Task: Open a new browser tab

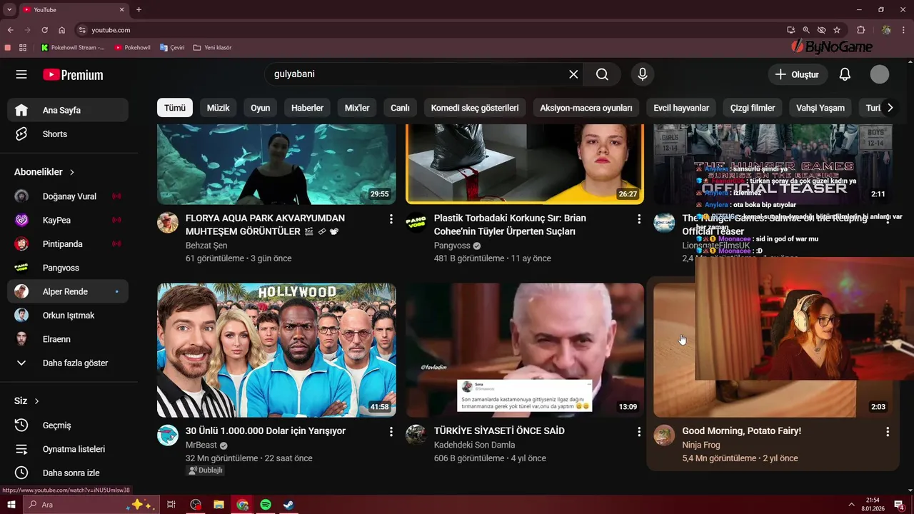Action: click(139, 10)
